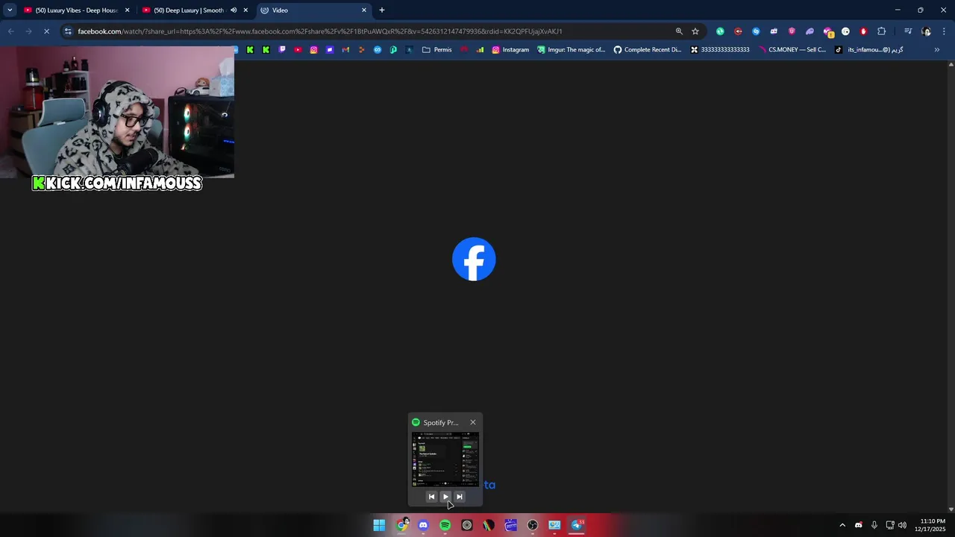Open the green circular arrows extension
The image size is (955, 537).
coord(720,31)
